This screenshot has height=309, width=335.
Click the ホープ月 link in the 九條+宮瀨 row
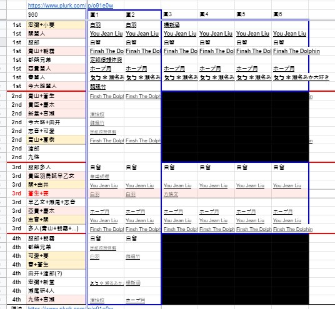point(136,300)
